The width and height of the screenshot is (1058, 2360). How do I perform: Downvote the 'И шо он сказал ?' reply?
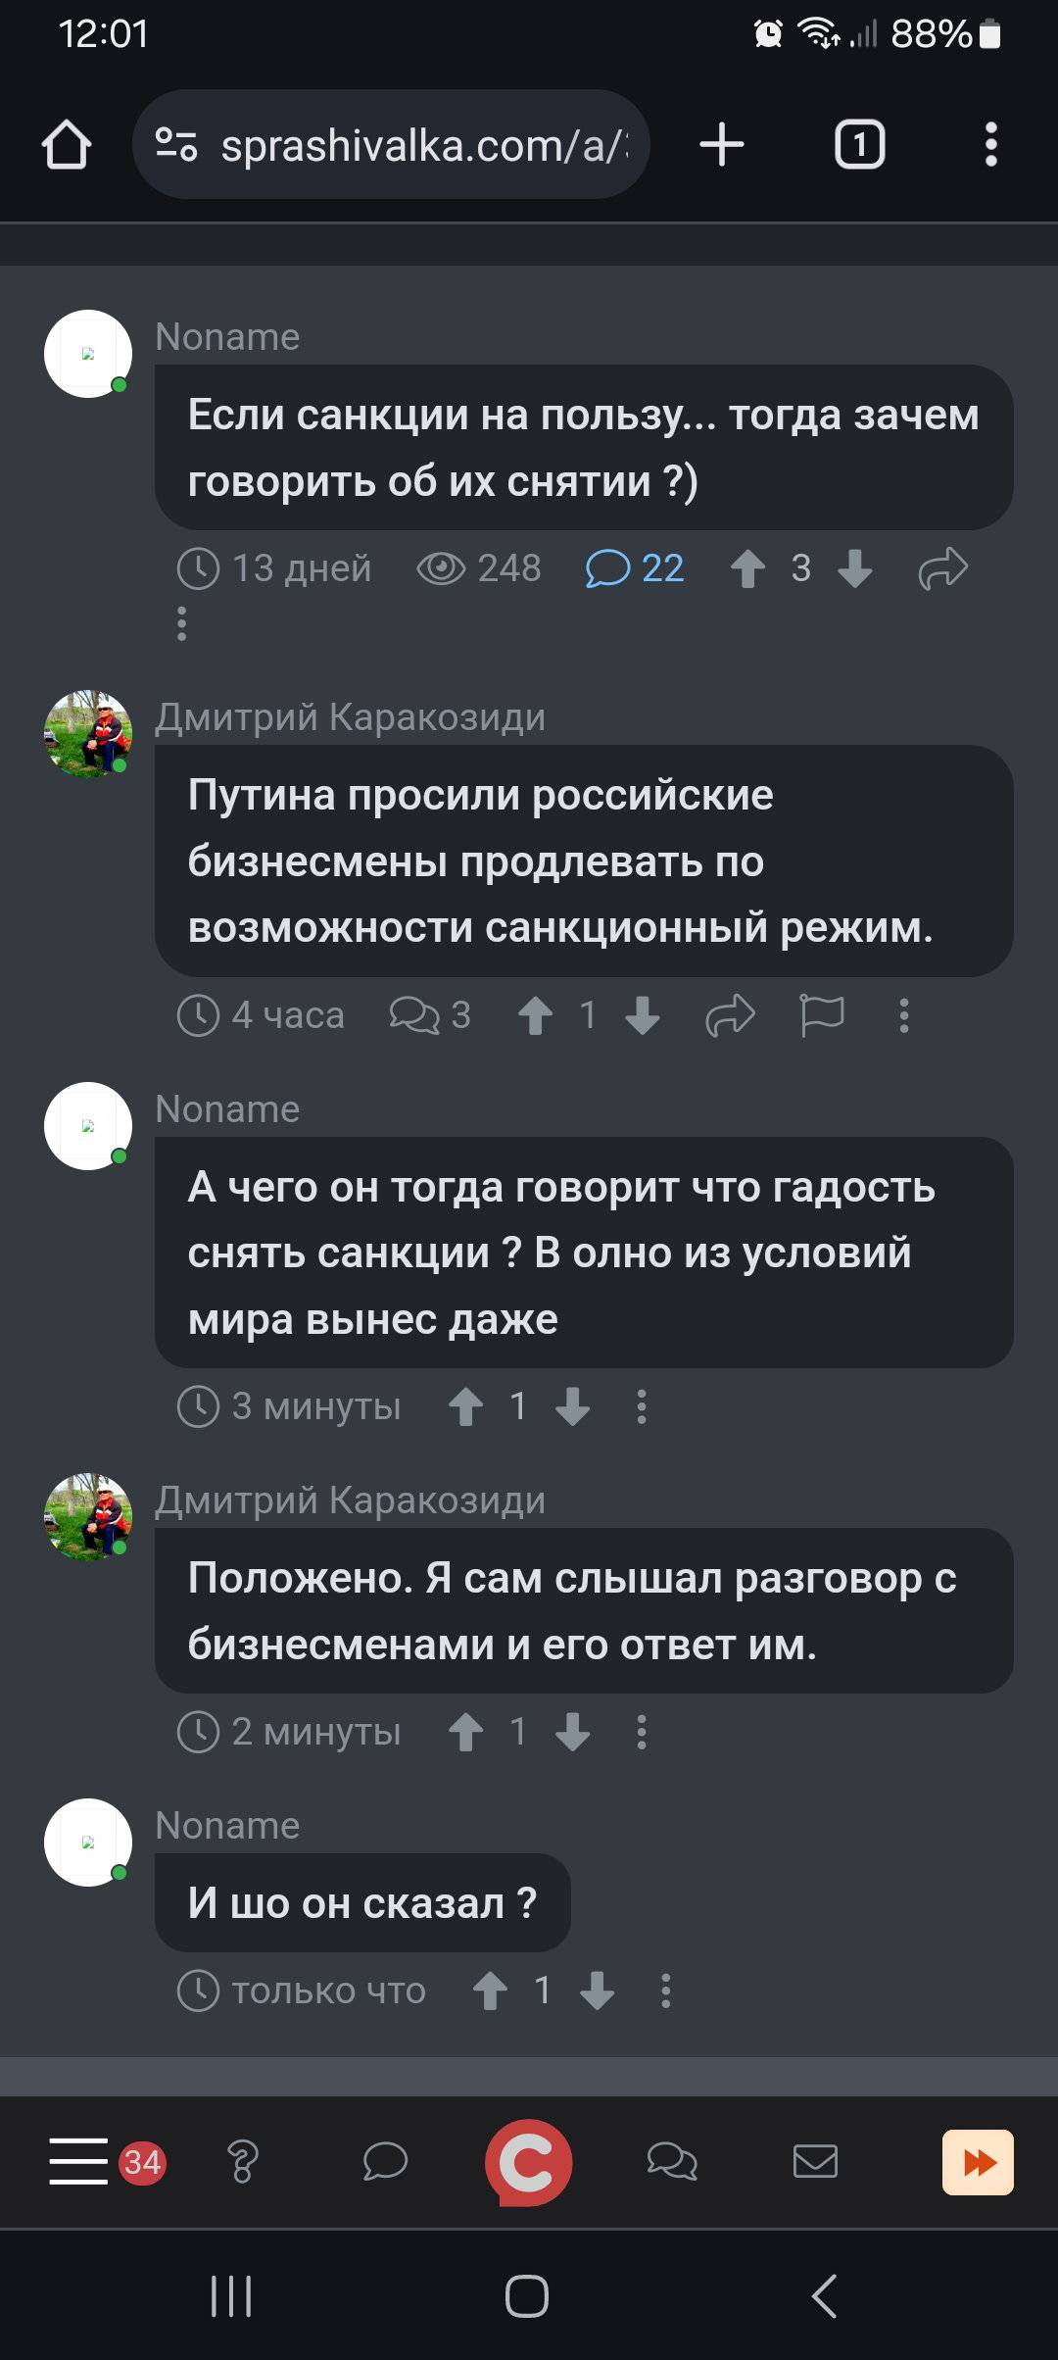pos(597,1991)
